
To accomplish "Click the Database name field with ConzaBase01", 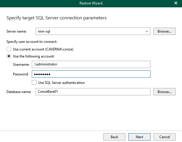I will point(93,92).
